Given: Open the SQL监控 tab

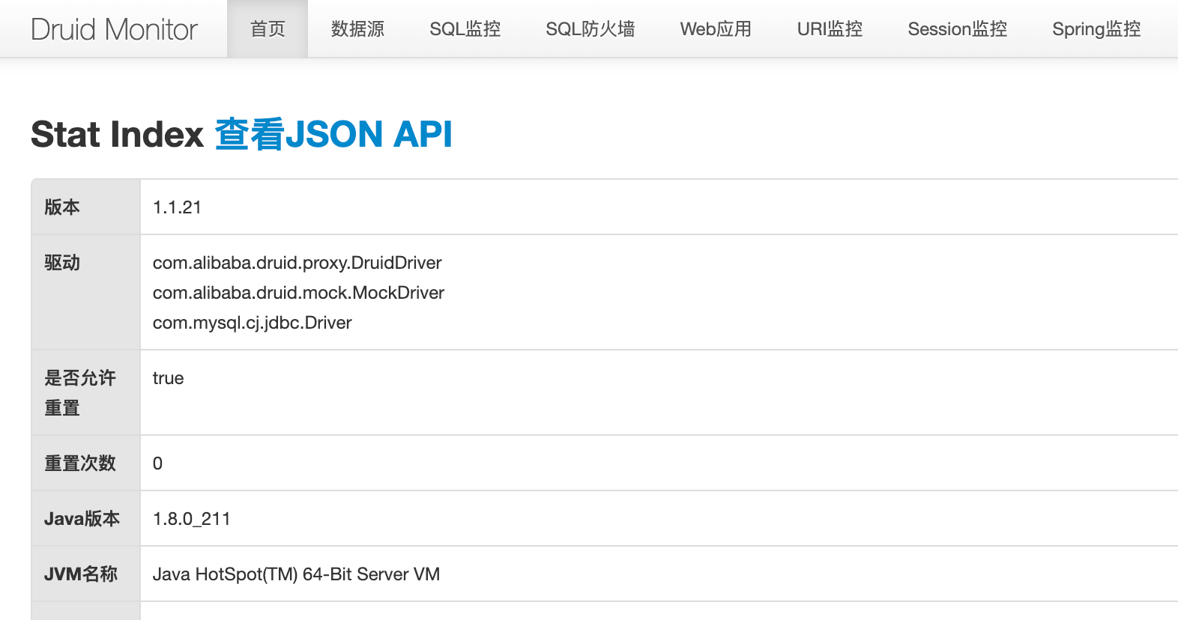Looking at the screenshot, I should click(x=465, y=29).
